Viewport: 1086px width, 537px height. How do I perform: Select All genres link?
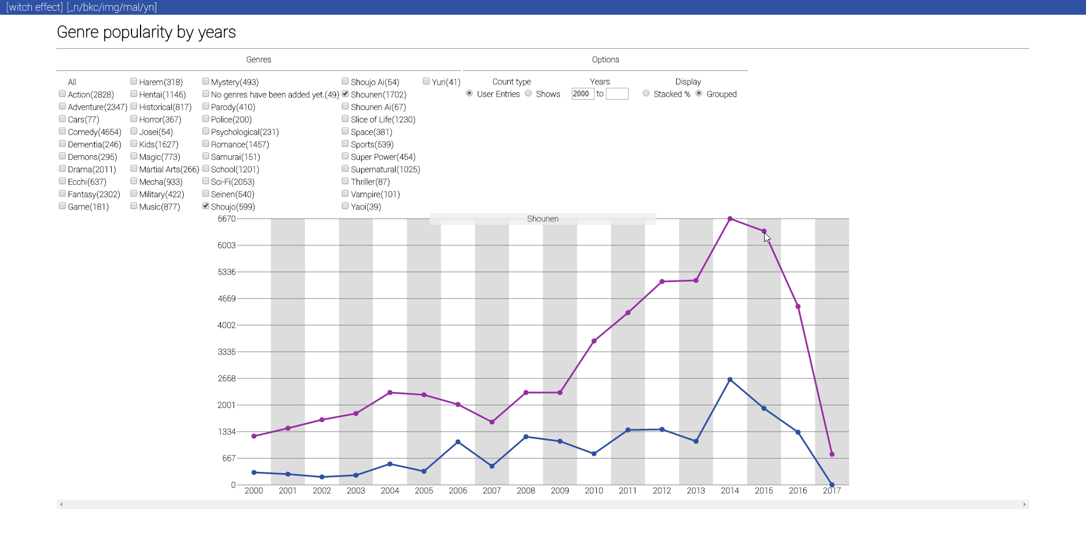72,82
